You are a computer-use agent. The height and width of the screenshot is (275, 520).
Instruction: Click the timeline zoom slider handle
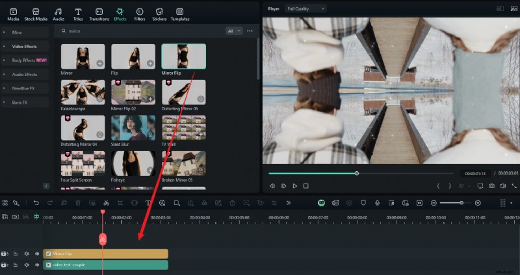[461, 203]
